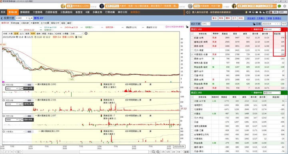Click the 1年 range button
The width and height of the screenshot is (288, 154).
click(173, 152)
